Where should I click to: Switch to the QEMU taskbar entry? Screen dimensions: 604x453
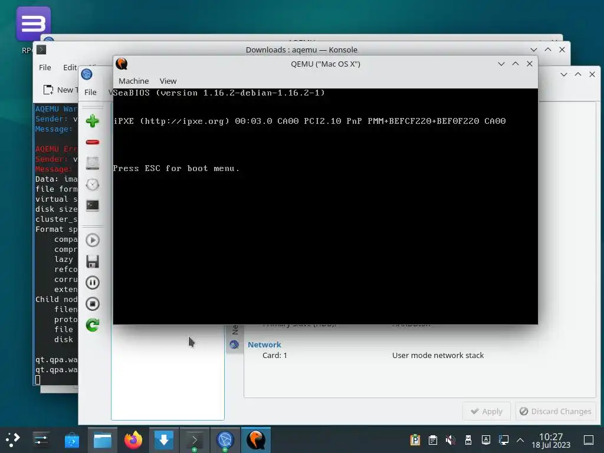point(256,440)
